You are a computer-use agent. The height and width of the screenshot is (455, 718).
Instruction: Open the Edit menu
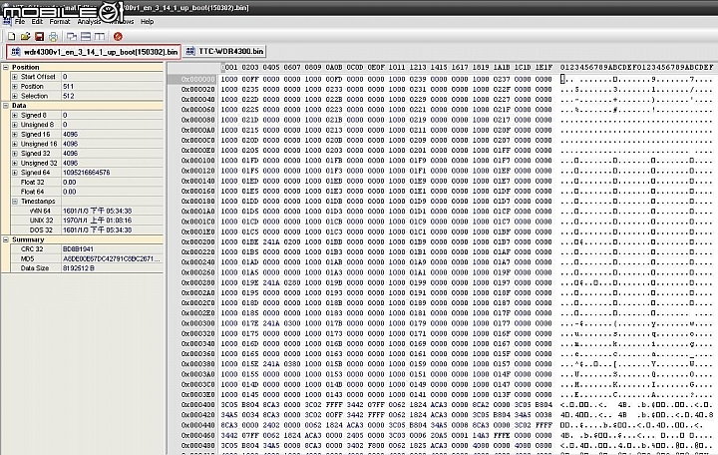(x=37, y=22)
